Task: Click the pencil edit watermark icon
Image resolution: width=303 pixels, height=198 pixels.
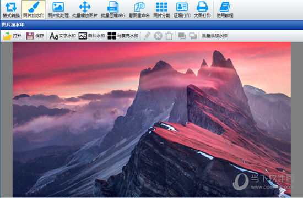Action: 147,36
